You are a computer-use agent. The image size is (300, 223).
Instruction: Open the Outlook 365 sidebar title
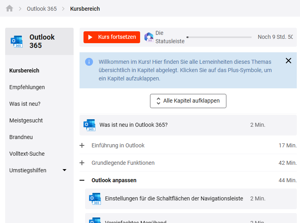point(42,41)
